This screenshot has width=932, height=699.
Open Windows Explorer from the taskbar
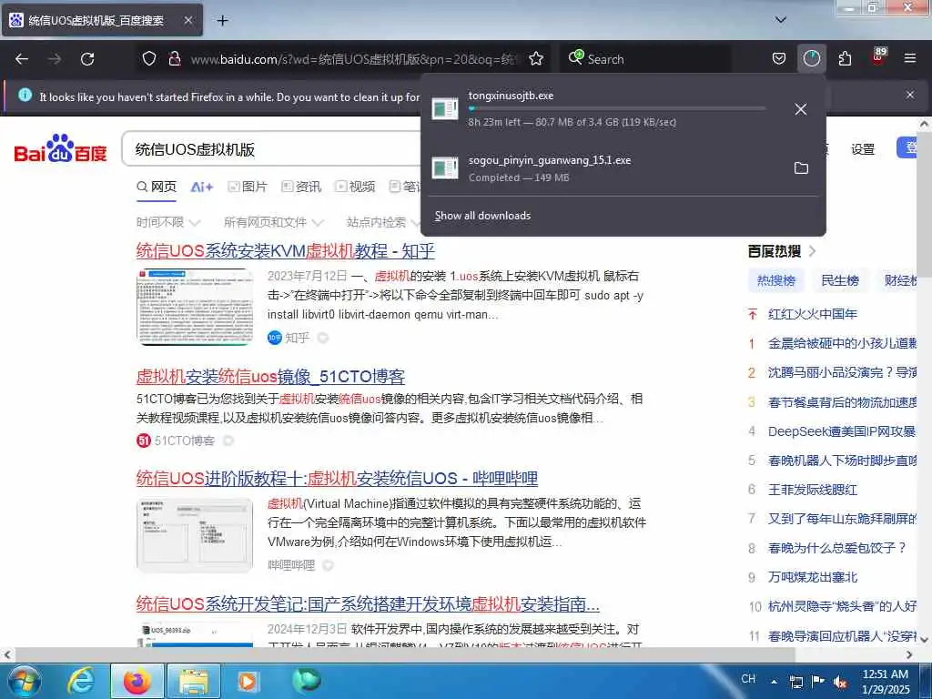click(194, 681)
